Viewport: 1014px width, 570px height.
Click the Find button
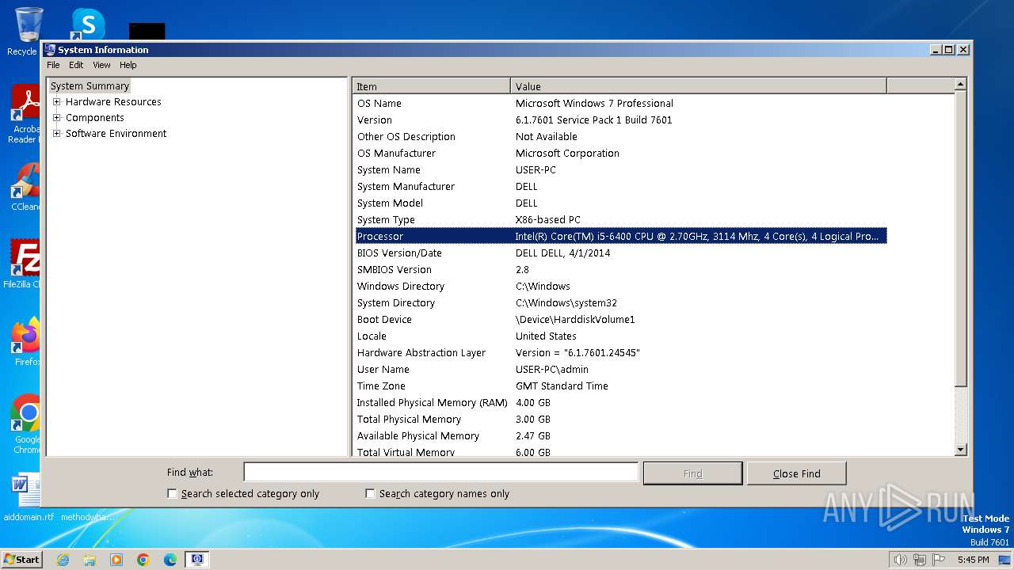[692, 473]
